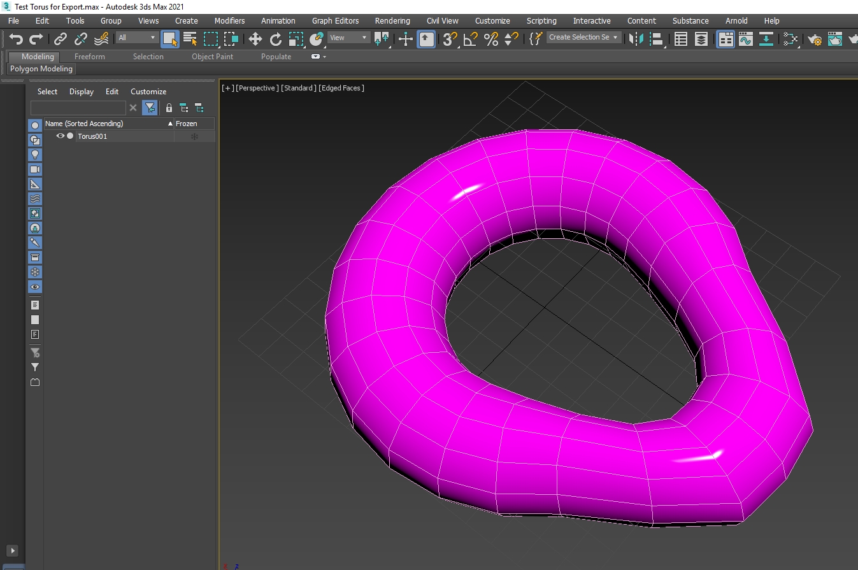Viewport: 858px width, 570px height.
Task: Toggle Display Cameras filter in Scene Explorer
Action: [35, 169]
